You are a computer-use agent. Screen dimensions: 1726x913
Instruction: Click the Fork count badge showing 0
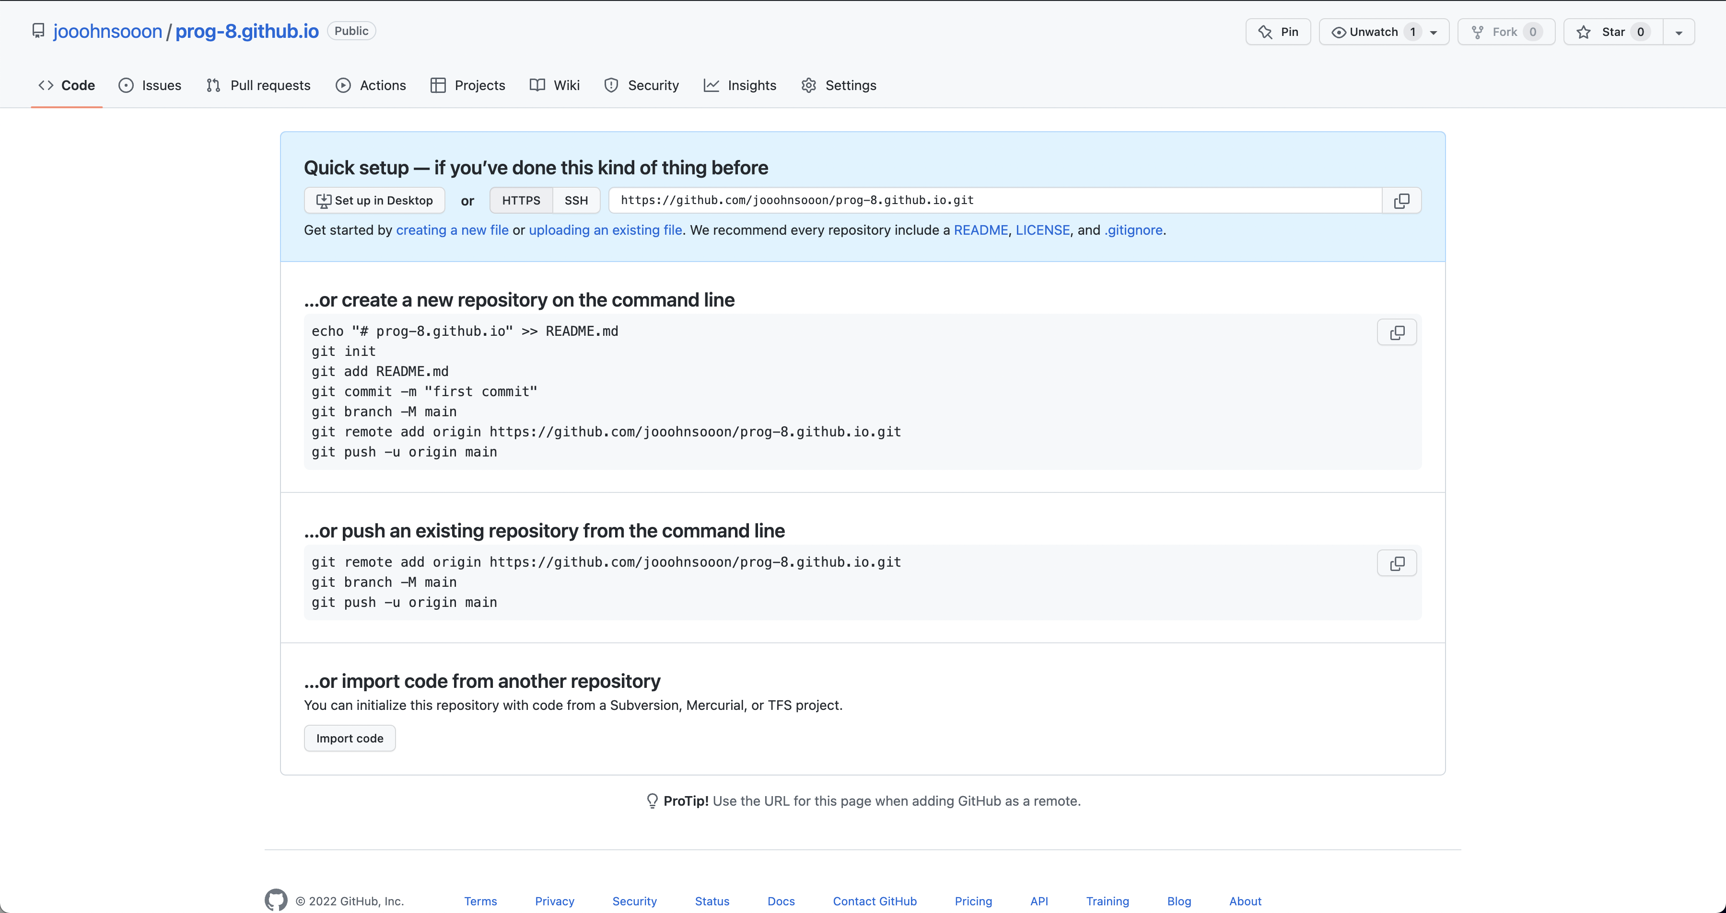click(1532, 32)
